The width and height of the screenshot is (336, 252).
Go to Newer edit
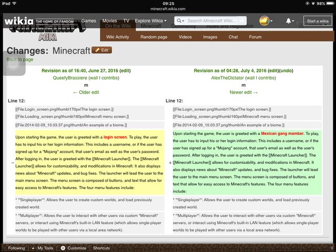(244, 92)
